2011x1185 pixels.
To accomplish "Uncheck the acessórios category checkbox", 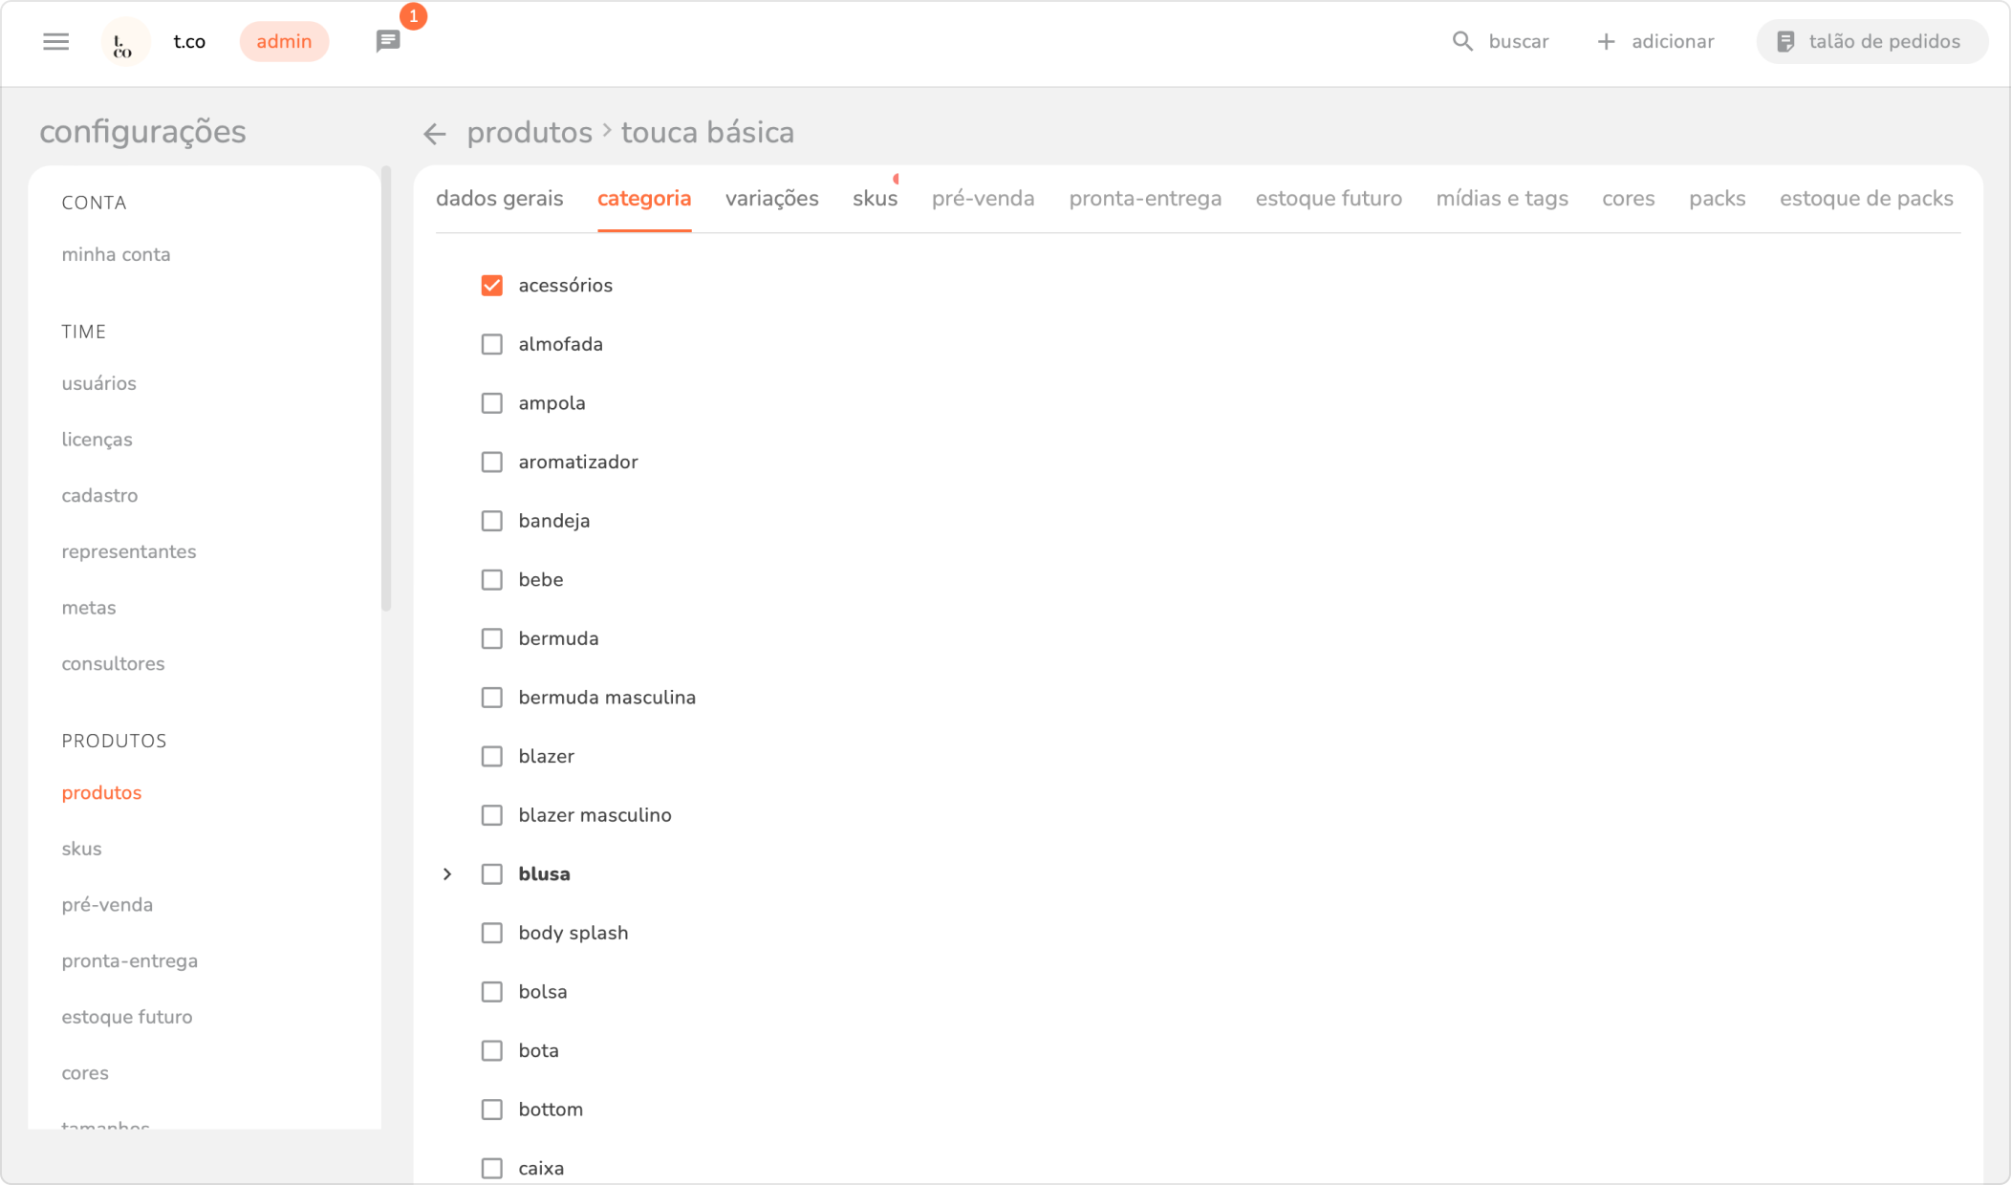I will tap(491, 286).
